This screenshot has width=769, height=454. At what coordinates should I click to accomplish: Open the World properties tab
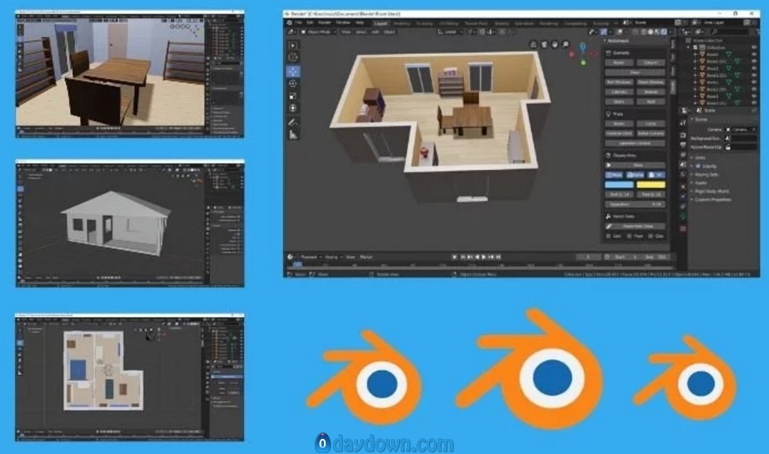click(683, 174)
